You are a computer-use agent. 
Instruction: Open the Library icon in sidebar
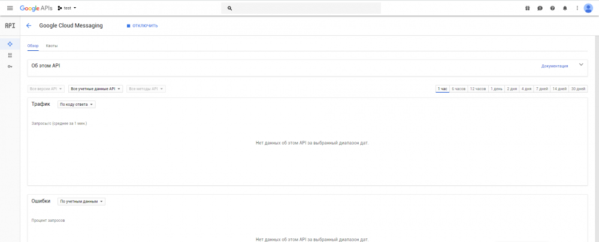(10, 55)
